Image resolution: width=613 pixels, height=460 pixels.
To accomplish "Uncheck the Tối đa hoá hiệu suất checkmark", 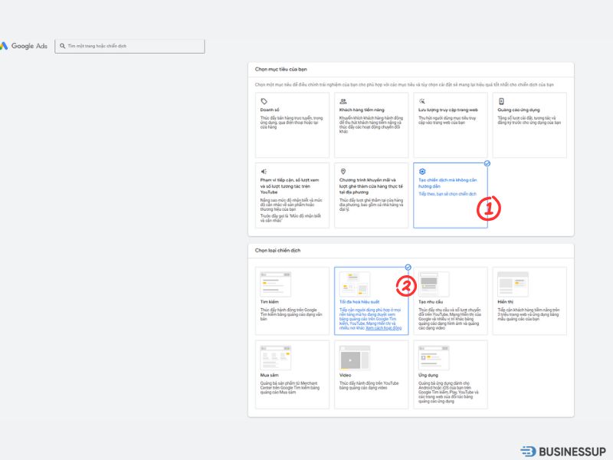I will coord(408,268).
